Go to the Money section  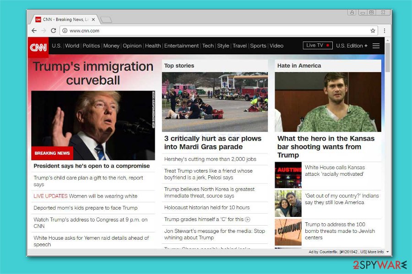pyautogui.click(x=111, y=46)
